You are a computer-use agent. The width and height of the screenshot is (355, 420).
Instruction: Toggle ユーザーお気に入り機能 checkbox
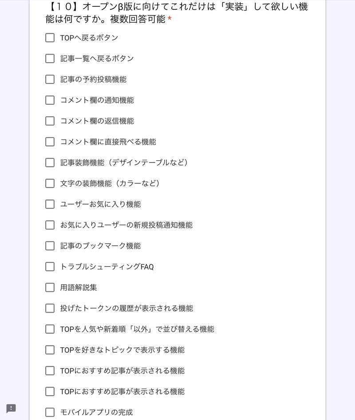click(x=50, y=204)
